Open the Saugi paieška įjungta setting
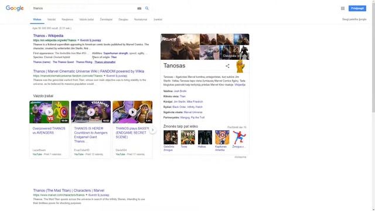The image size is (375, 211). [x=354, y=19]
